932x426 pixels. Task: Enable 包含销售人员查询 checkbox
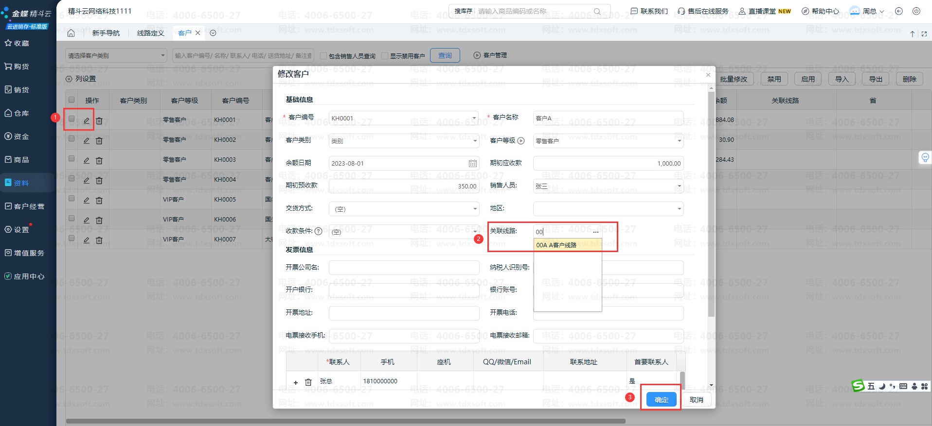tap(323, 56)
